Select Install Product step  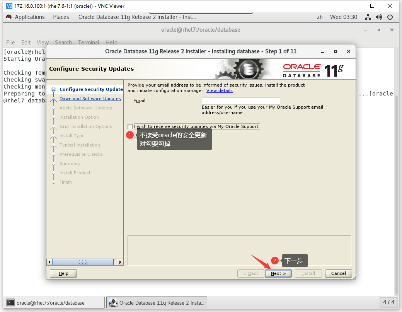[75, 173]
